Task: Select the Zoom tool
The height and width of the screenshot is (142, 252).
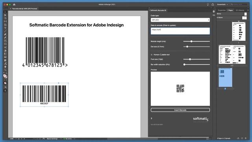Action: [x=5, y=70]
